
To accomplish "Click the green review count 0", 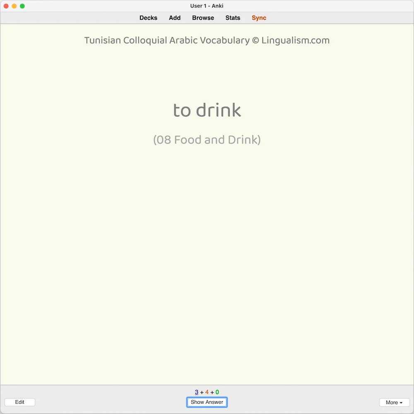I will (x=217, y=392).
